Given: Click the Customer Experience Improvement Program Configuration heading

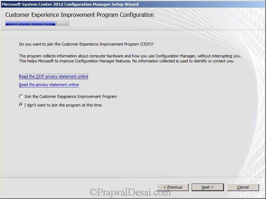Looking at the screenshot, I should (x=80, y=15).
